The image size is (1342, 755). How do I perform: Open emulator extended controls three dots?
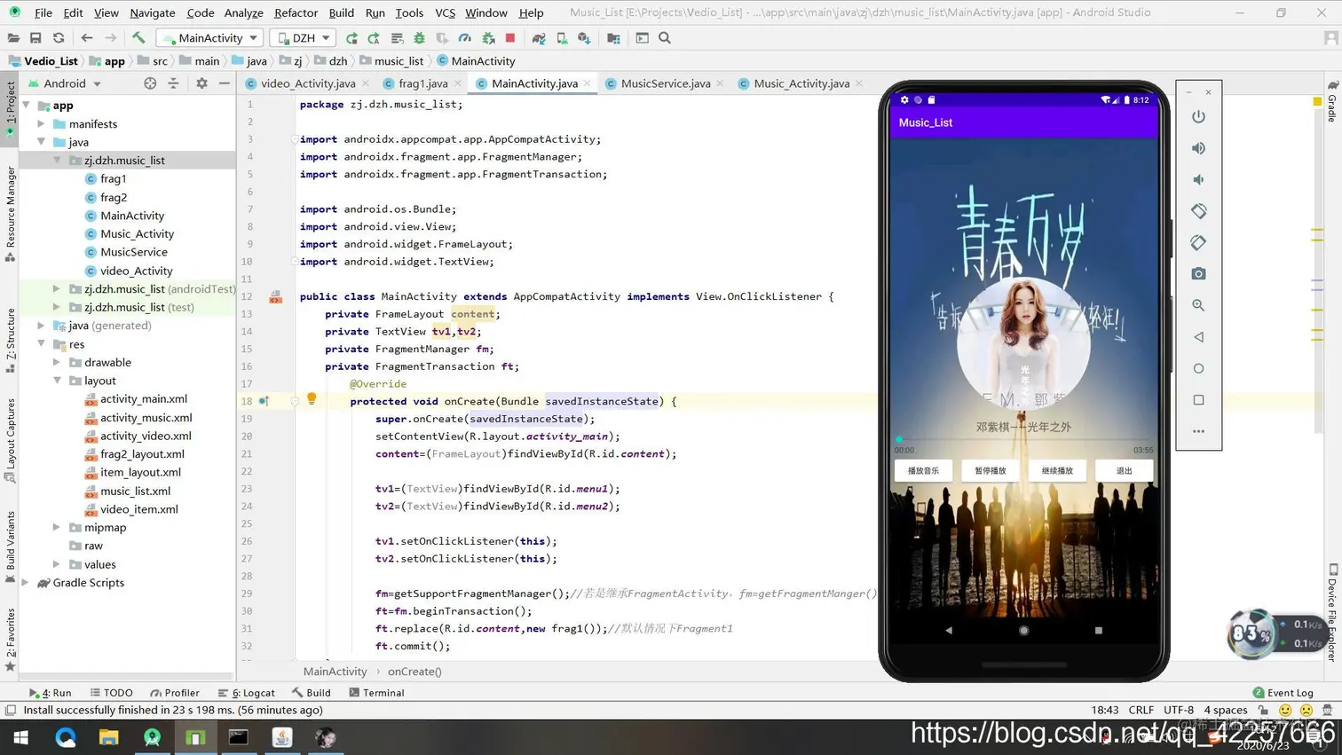point(1198,431)
